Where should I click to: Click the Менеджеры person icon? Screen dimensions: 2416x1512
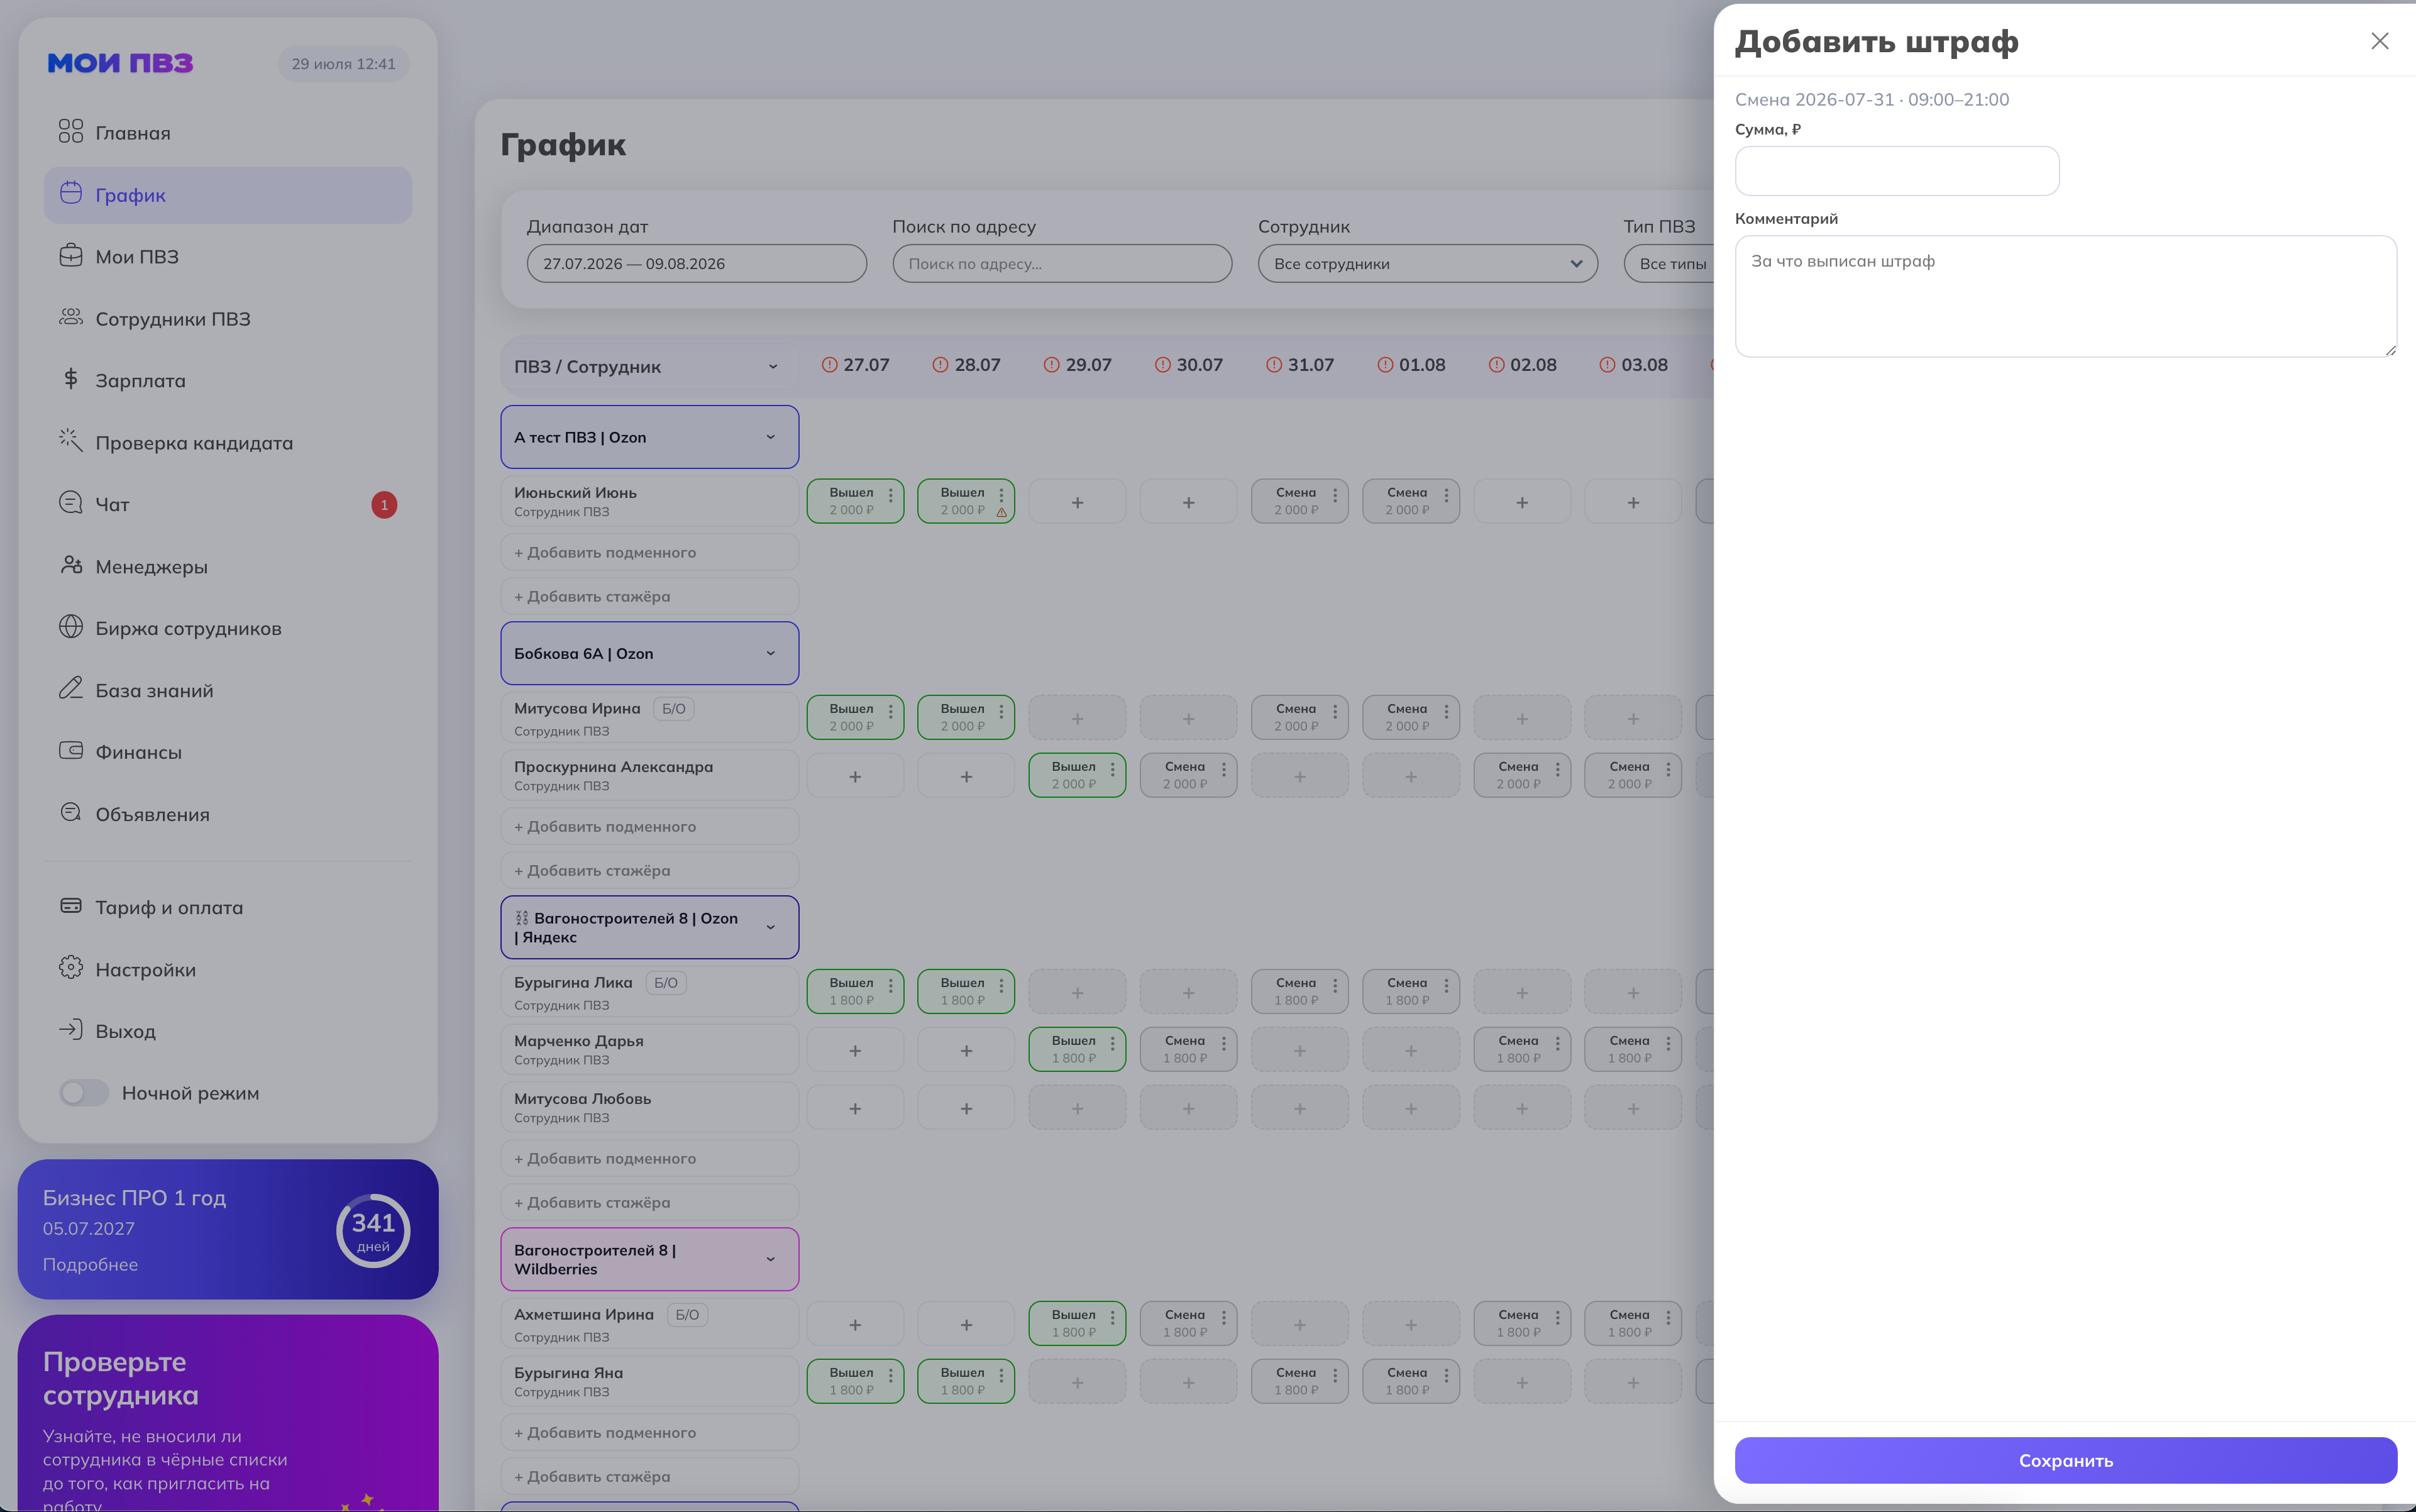[x=70, y=565]
